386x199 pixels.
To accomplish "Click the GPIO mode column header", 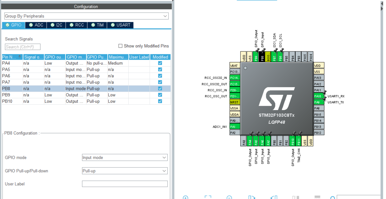I will (x=76, y=57).
